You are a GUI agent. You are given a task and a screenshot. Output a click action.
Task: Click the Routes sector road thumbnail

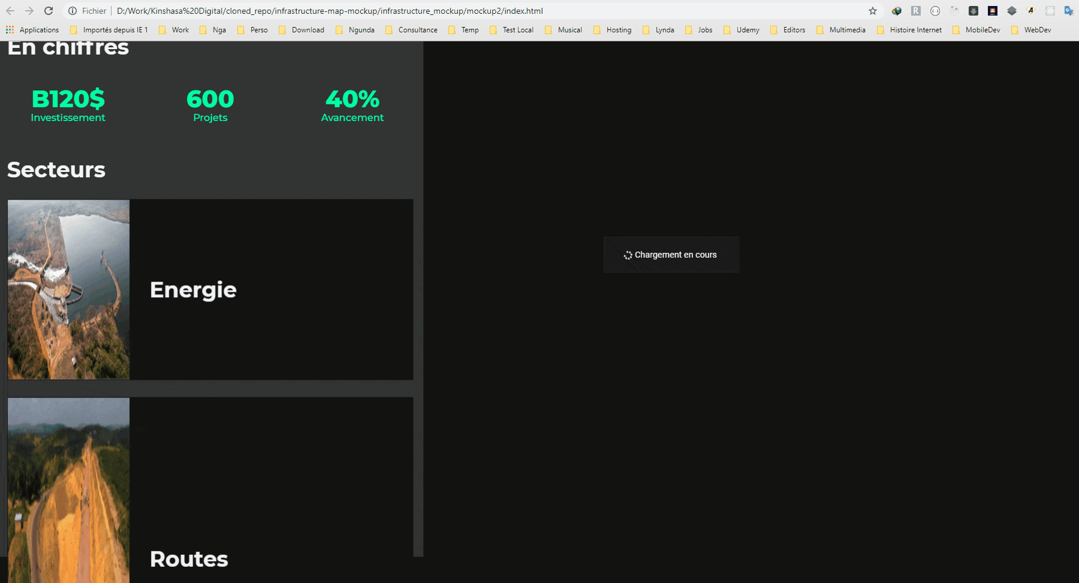[x=68, y=490]
